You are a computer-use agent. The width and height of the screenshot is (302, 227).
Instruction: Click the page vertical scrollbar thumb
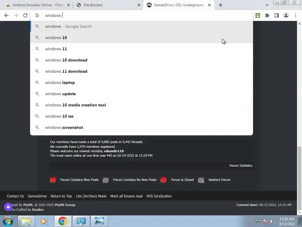[299, 178]
